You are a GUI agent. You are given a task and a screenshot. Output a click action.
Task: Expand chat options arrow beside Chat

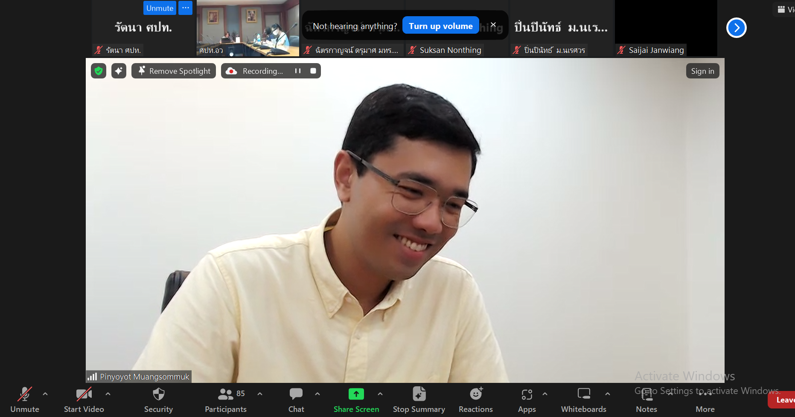317,394
